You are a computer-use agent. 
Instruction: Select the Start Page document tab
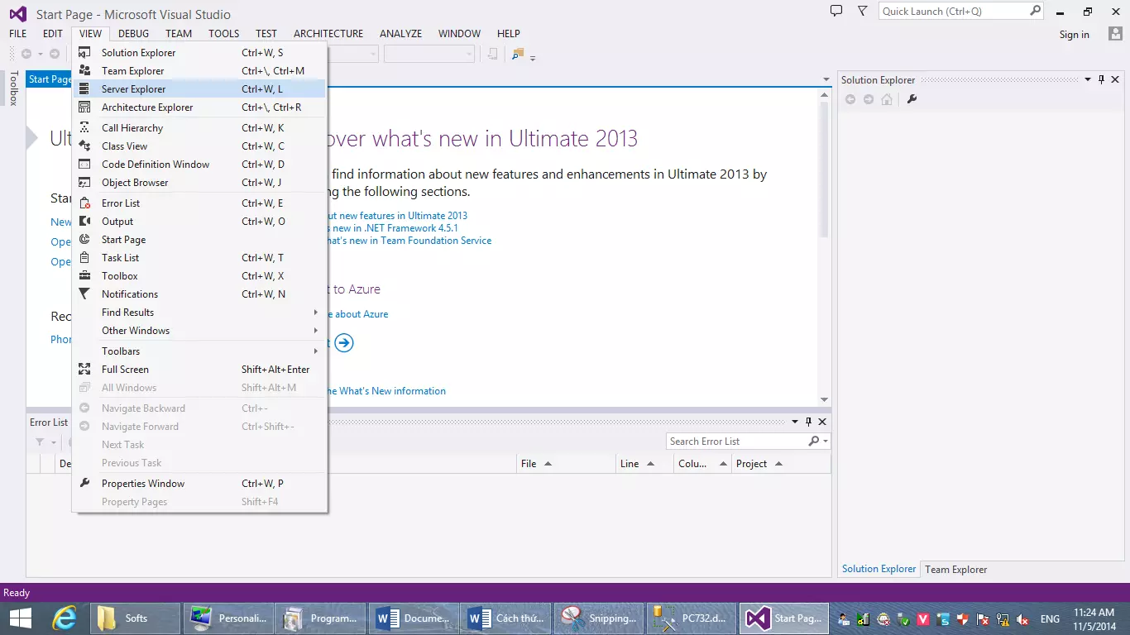(x=50, y=79)
